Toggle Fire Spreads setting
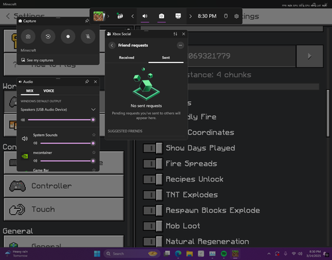Image resolution: width=332 pixels, height=260 pixels. coord(153,164)
